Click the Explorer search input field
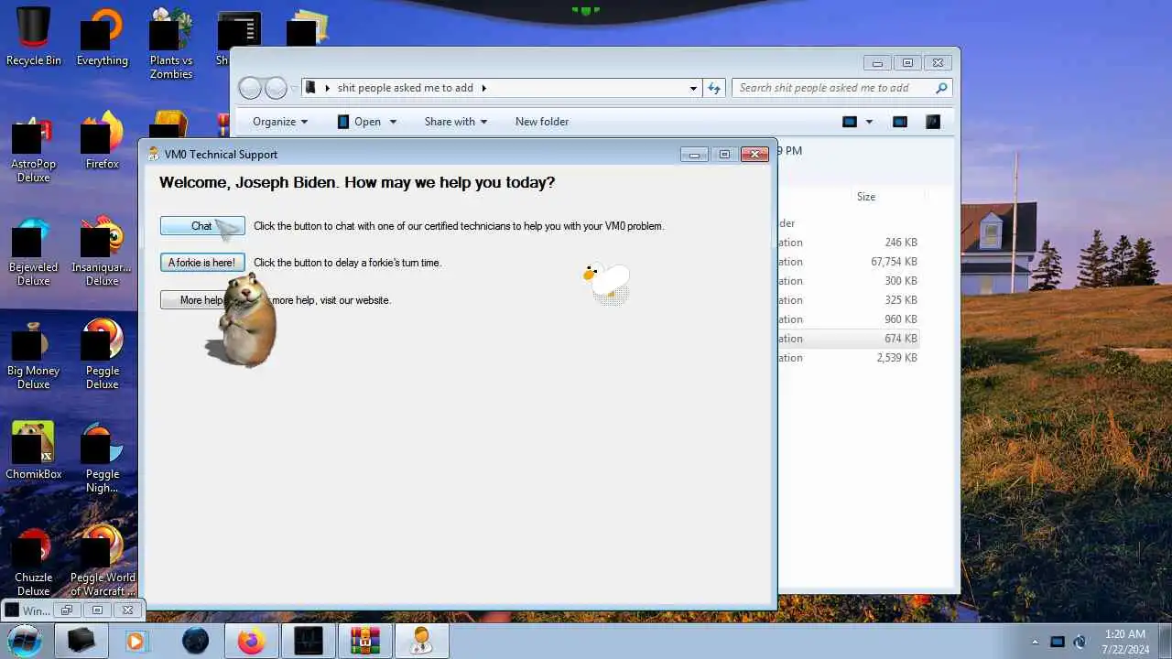Screen dimensions: 1172x659 tap(833, 88)
